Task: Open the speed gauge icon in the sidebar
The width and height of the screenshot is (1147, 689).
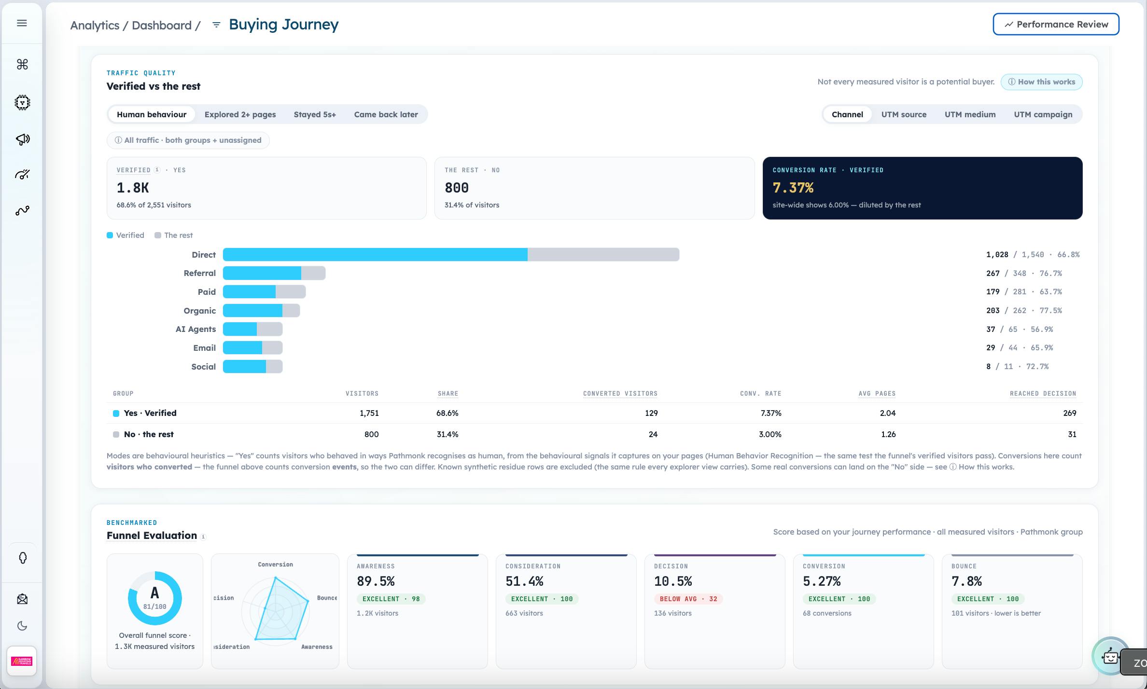Action: [x=22, y=174]
